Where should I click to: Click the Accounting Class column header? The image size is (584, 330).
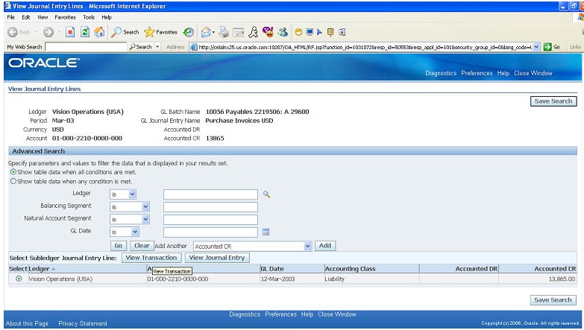coord(350,269)
